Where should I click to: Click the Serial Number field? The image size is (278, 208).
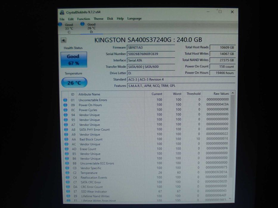click(x=151, y=54)
